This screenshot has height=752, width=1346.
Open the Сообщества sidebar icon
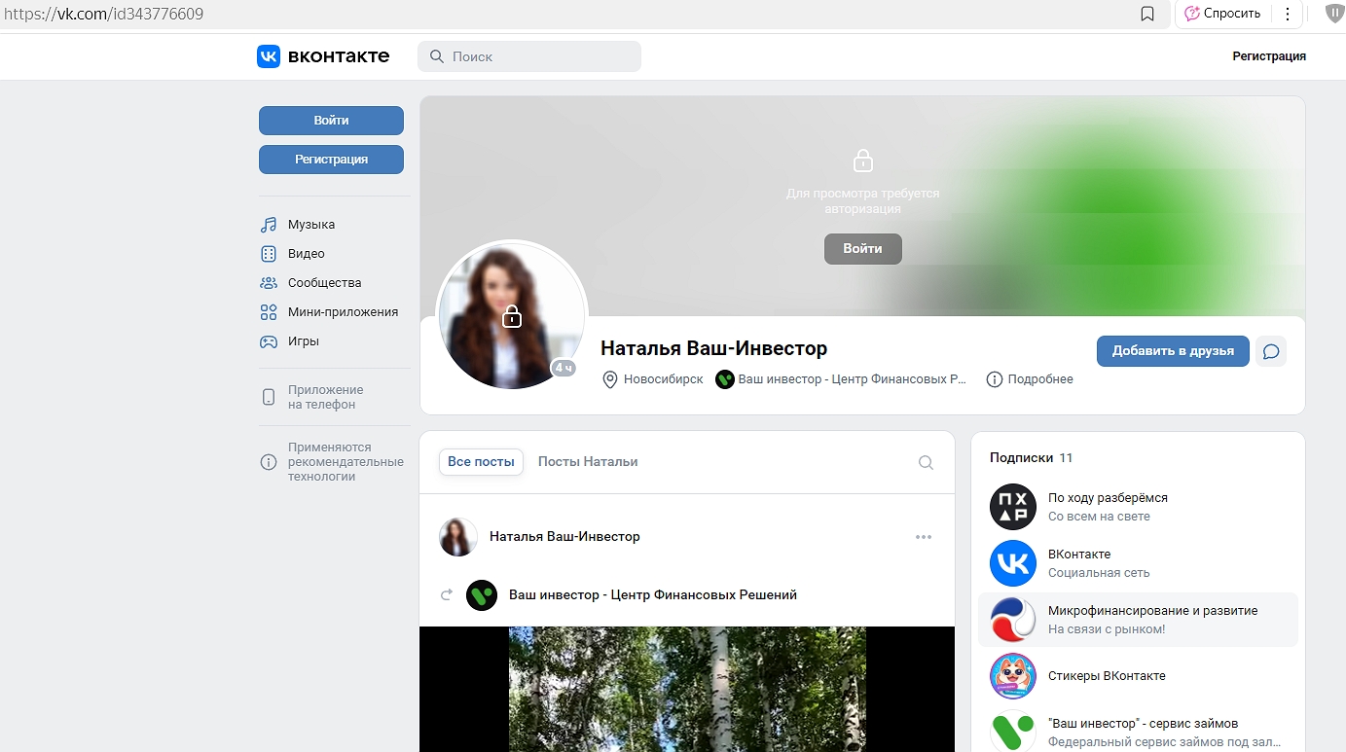point(269,283)
